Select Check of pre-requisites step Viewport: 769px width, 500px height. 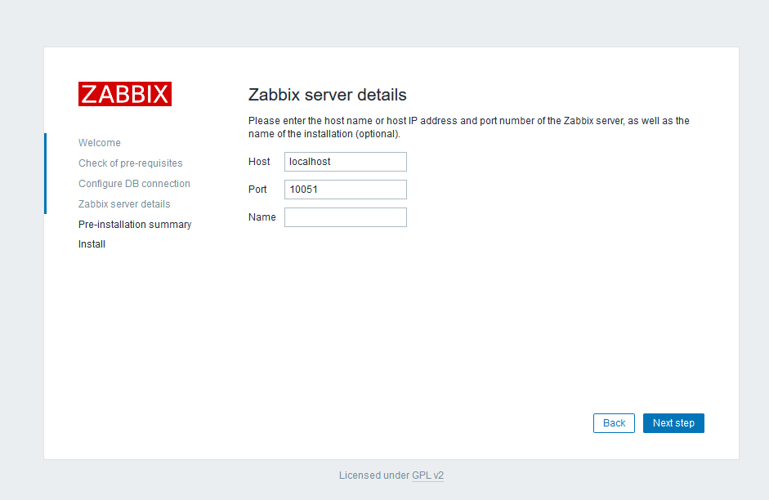pyautogui.click(x=131, y=163)
